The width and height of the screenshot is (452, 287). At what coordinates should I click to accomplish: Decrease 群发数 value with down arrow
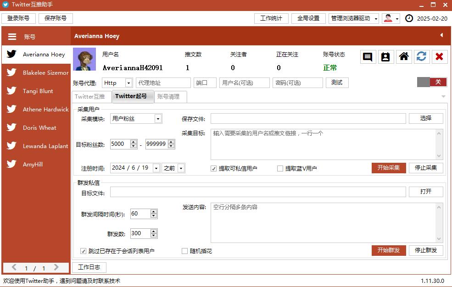pos(154,236)
